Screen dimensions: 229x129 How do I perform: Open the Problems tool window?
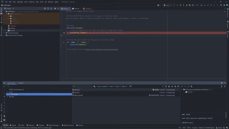coord(30,125)
